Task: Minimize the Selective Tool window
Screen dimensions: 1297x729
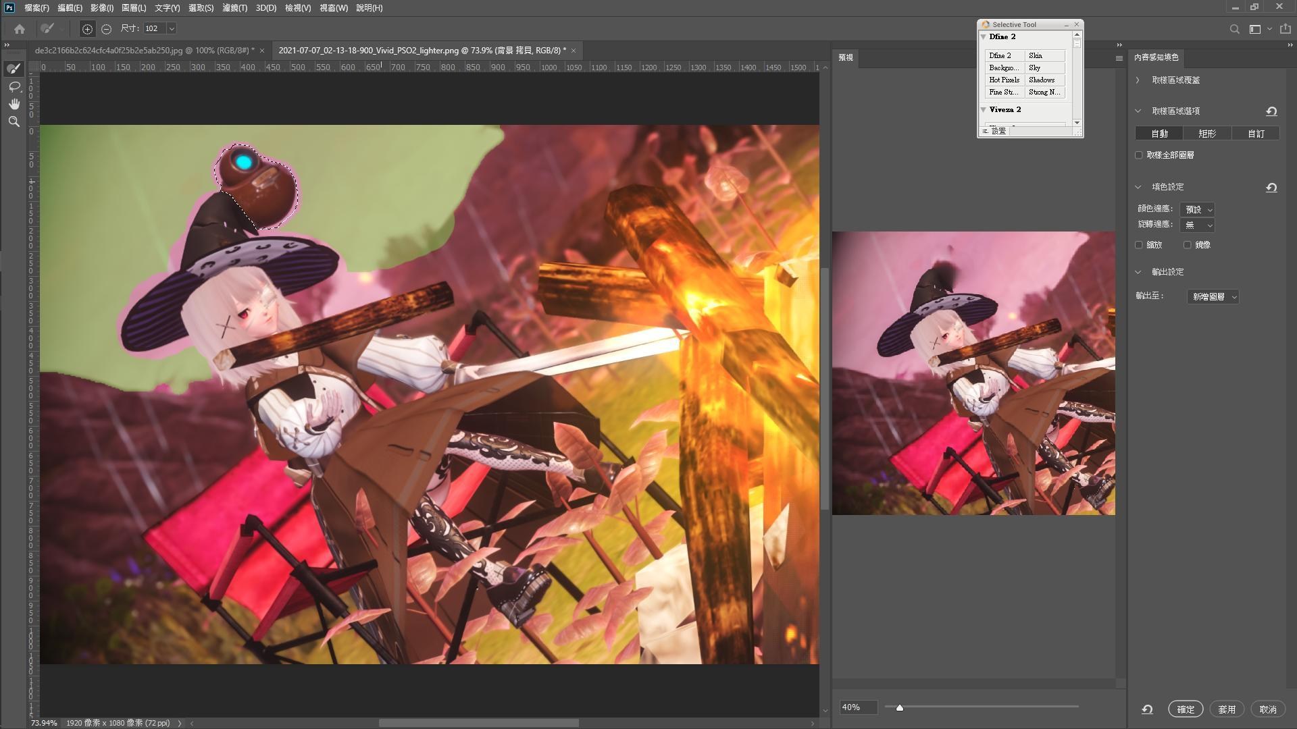Action: point(1067,25)
